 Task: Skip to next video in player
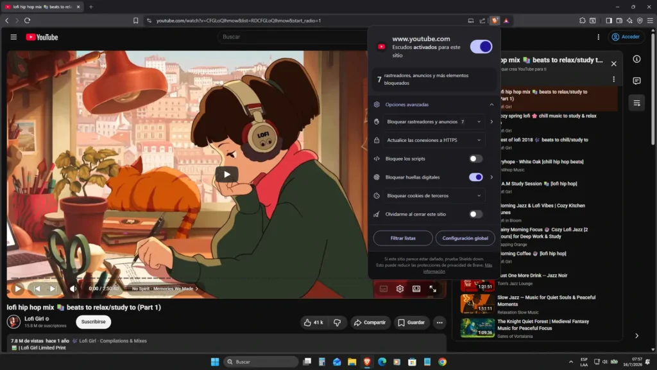(x=53, y=288)
